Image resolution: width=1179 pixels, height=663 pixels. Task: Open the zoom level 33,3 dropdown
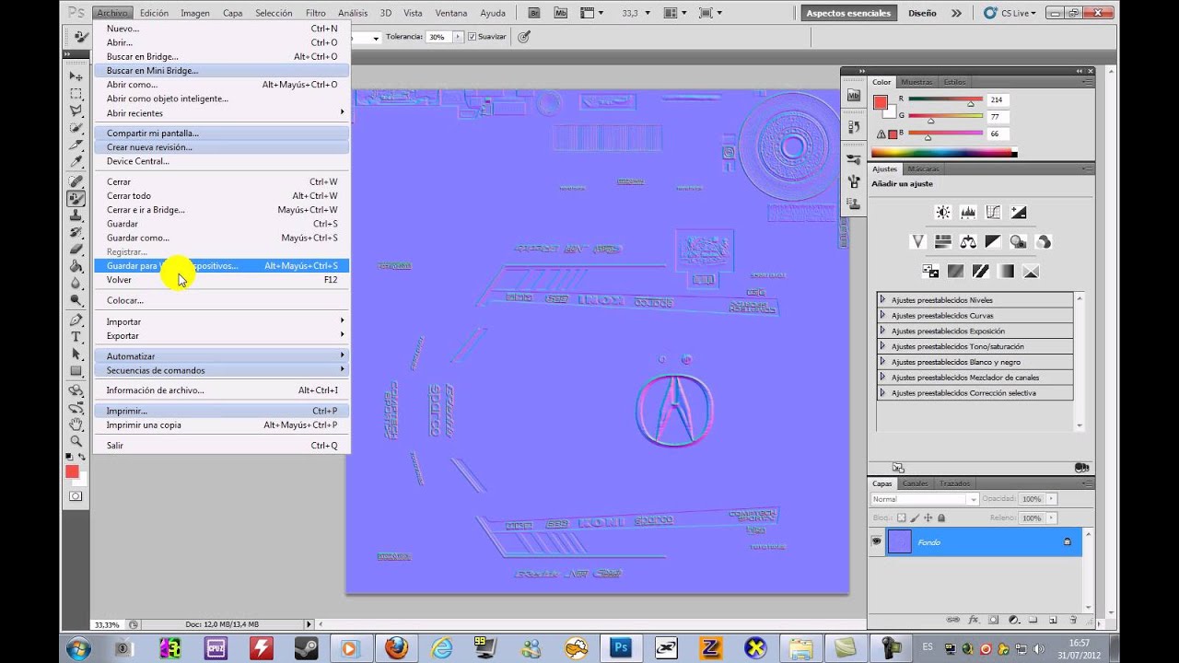click(x=648, y=13)
